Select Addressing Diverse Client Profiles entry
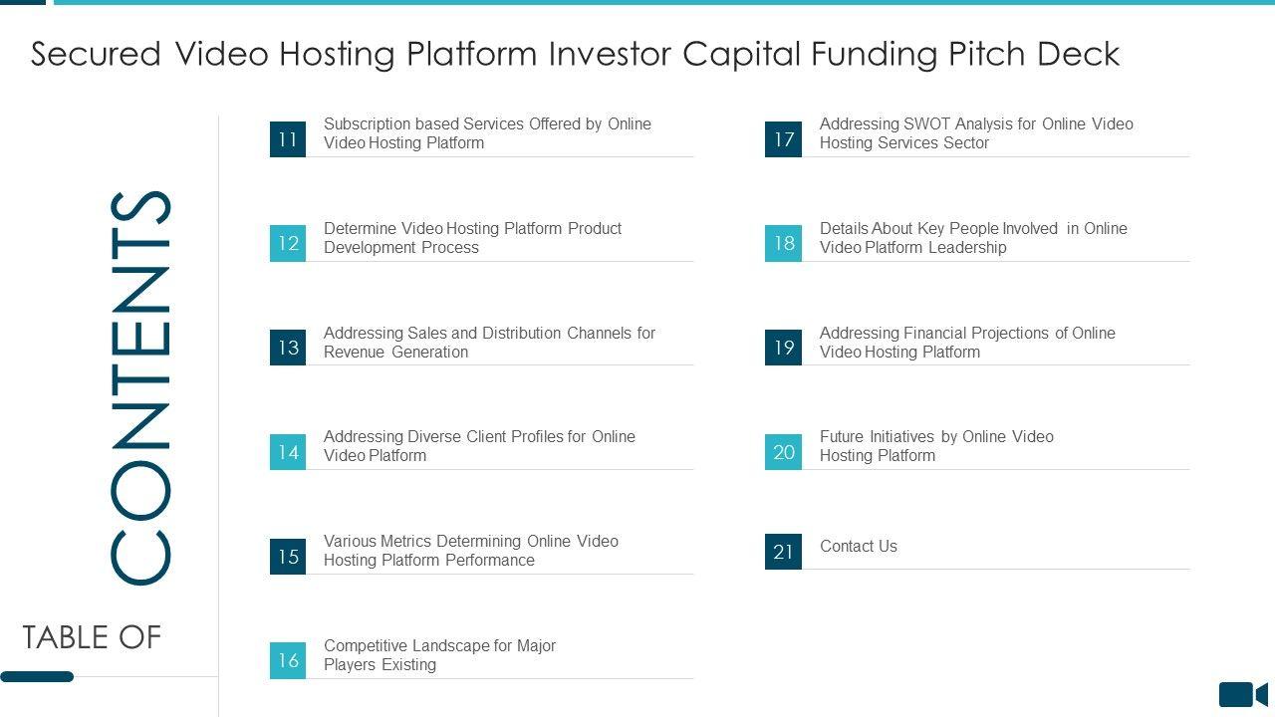The height and width of the screenshot is (717, 1275). (479, 446)
